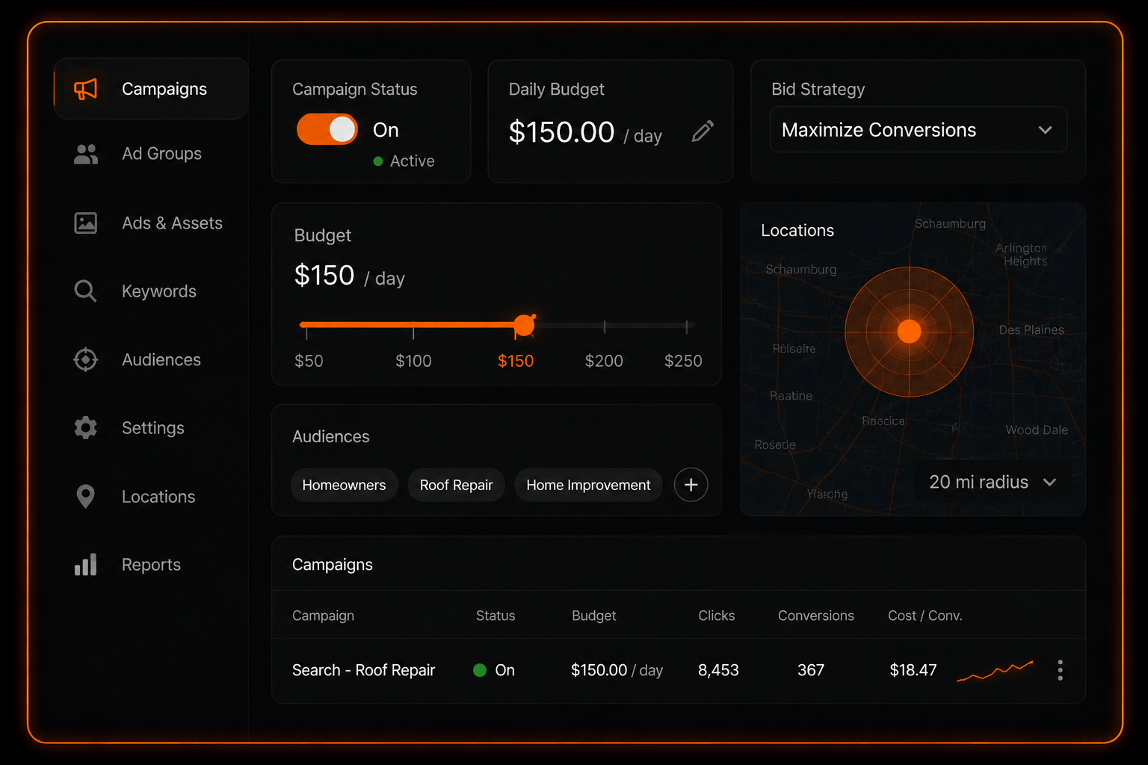
Task: Select the Ads & Assets image icon
Action: (x=86, y=223)
